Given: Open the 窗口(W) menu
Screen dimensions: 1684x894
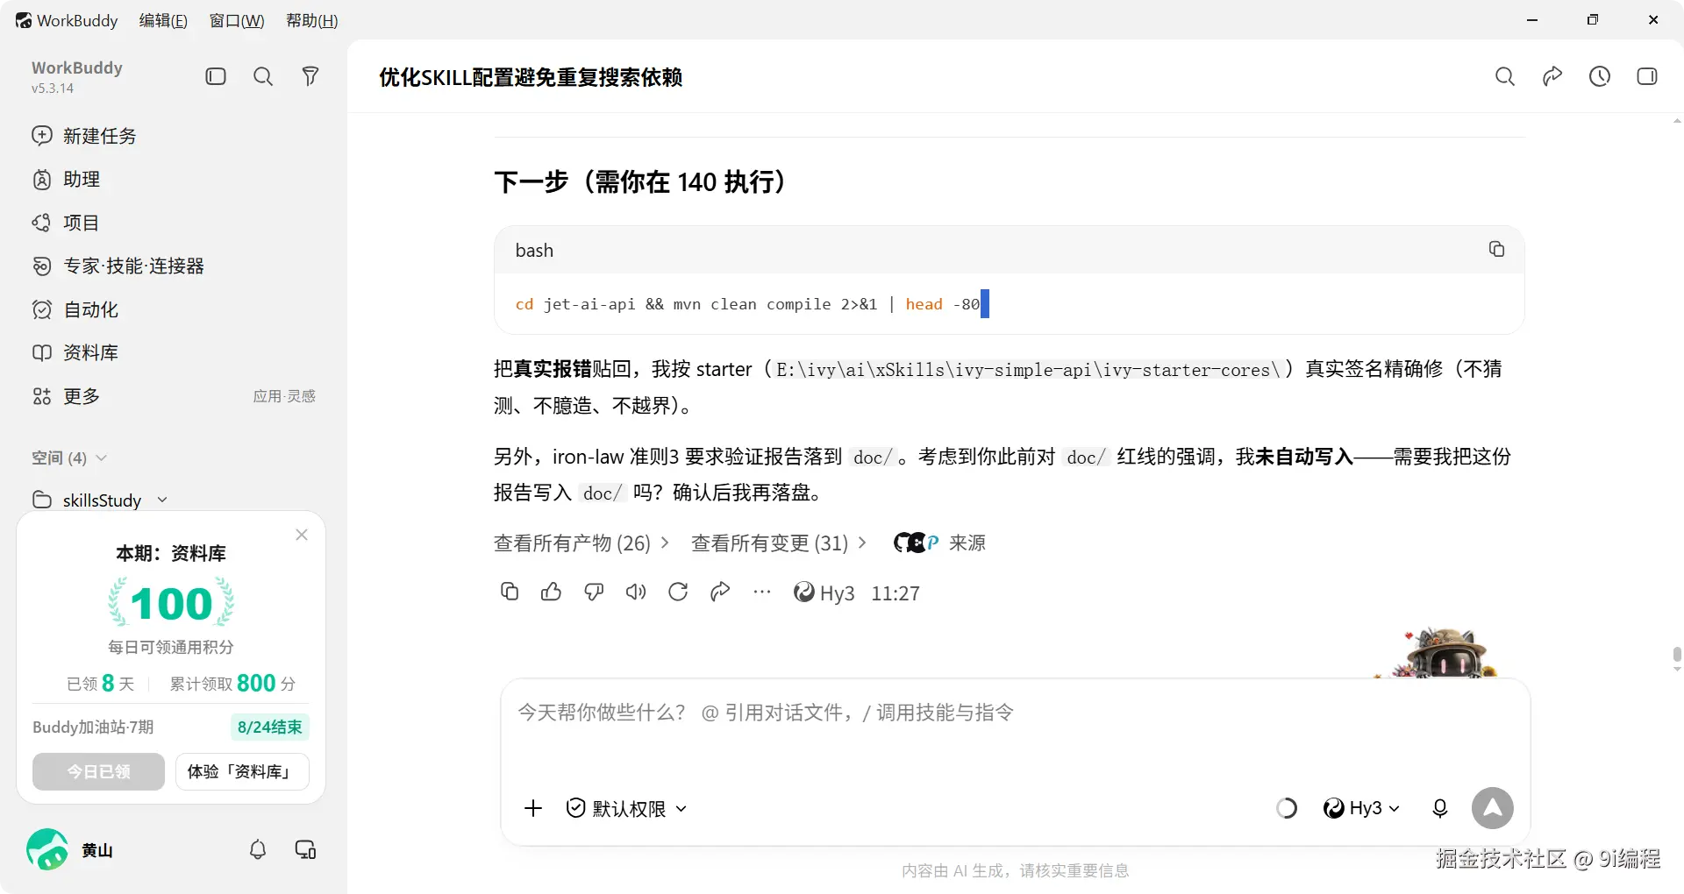Looking at the screenshot, I should pyautogui.click(x=237, y=20).
